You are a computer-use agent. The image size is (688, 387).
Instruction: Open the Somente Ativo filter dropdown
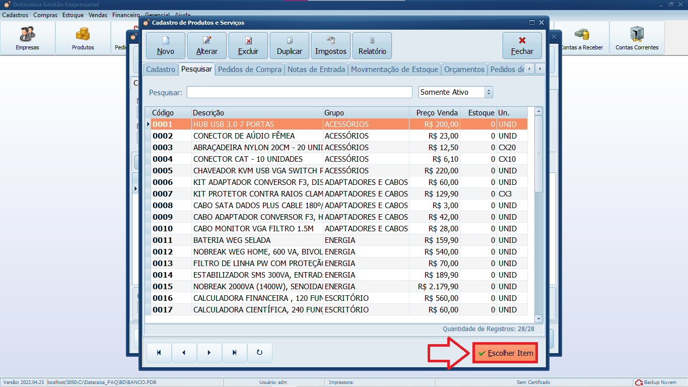click(x=488, y=92)
